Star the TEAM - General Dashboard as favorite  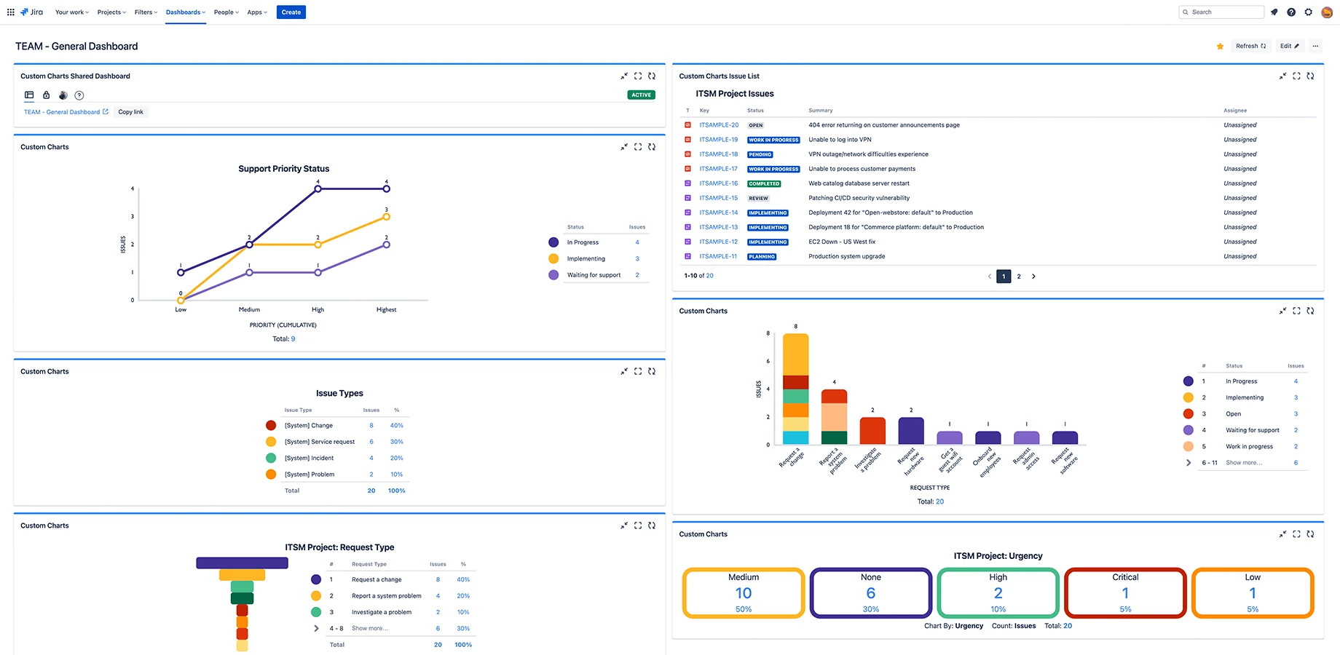pos(1219,46)
